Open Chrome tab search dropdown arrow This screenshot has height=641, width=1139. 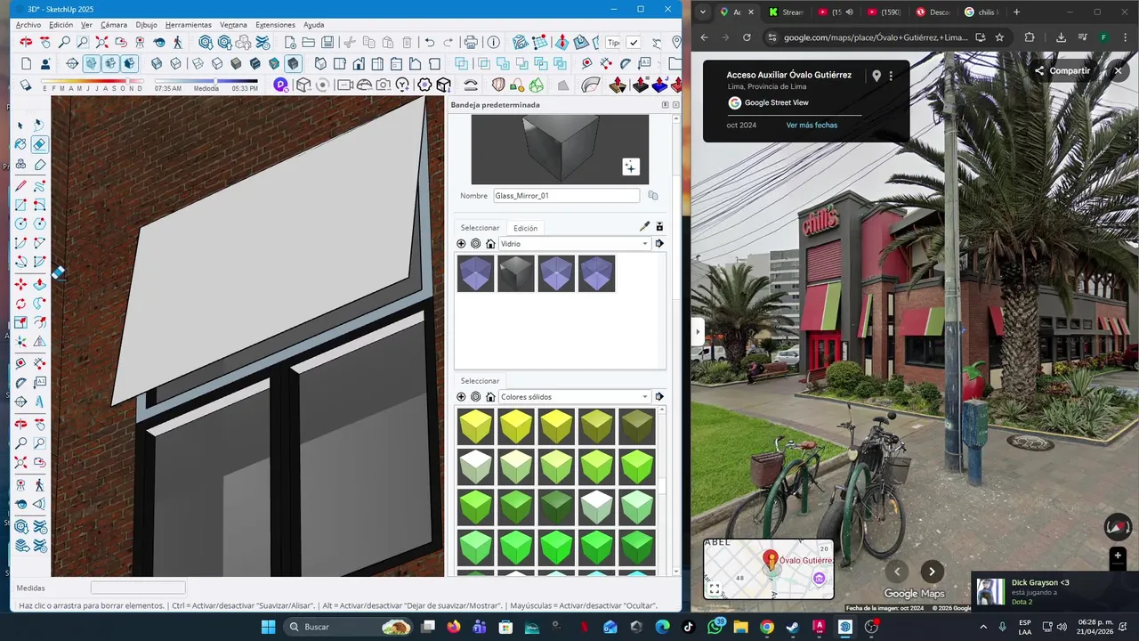point(703,12)
